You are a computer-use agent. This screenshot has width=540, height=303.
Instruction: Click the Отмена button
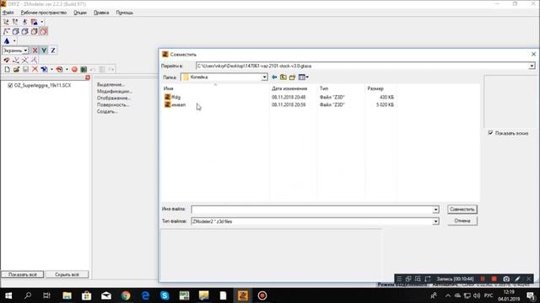coord(462,221)
